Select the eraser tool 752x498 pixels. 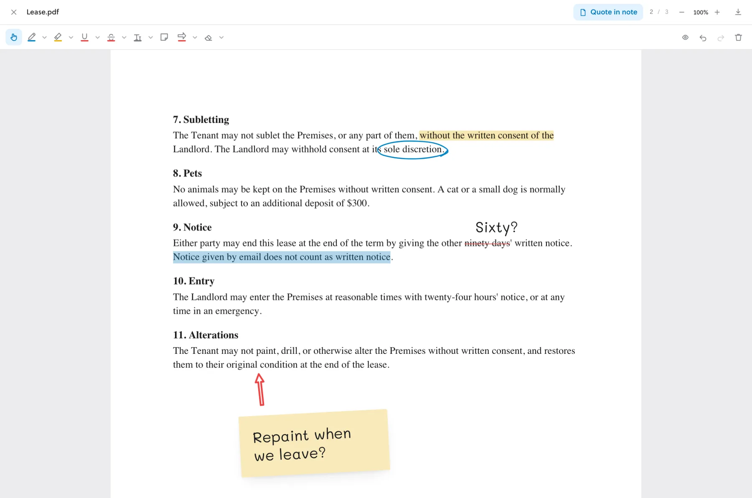click(208, 37)
